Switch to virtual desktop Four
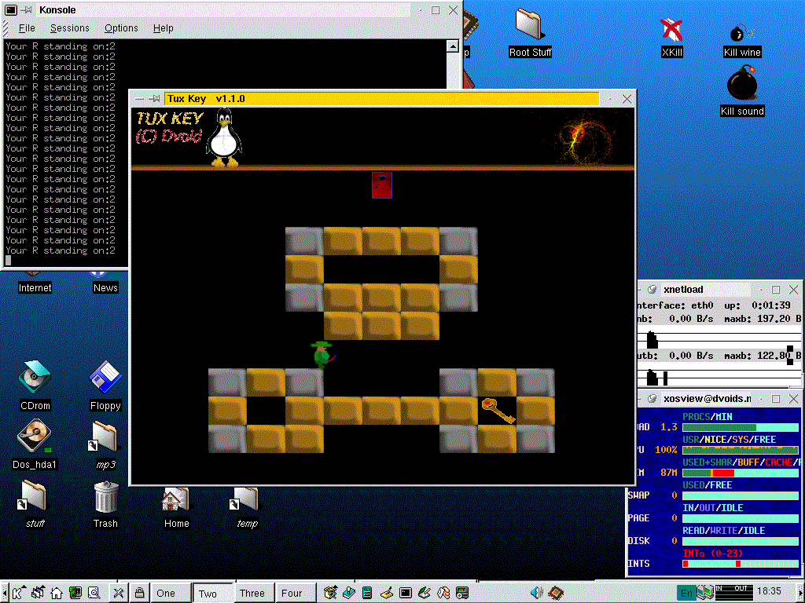This screenshot has height=603, width=805. click(292, 593)
